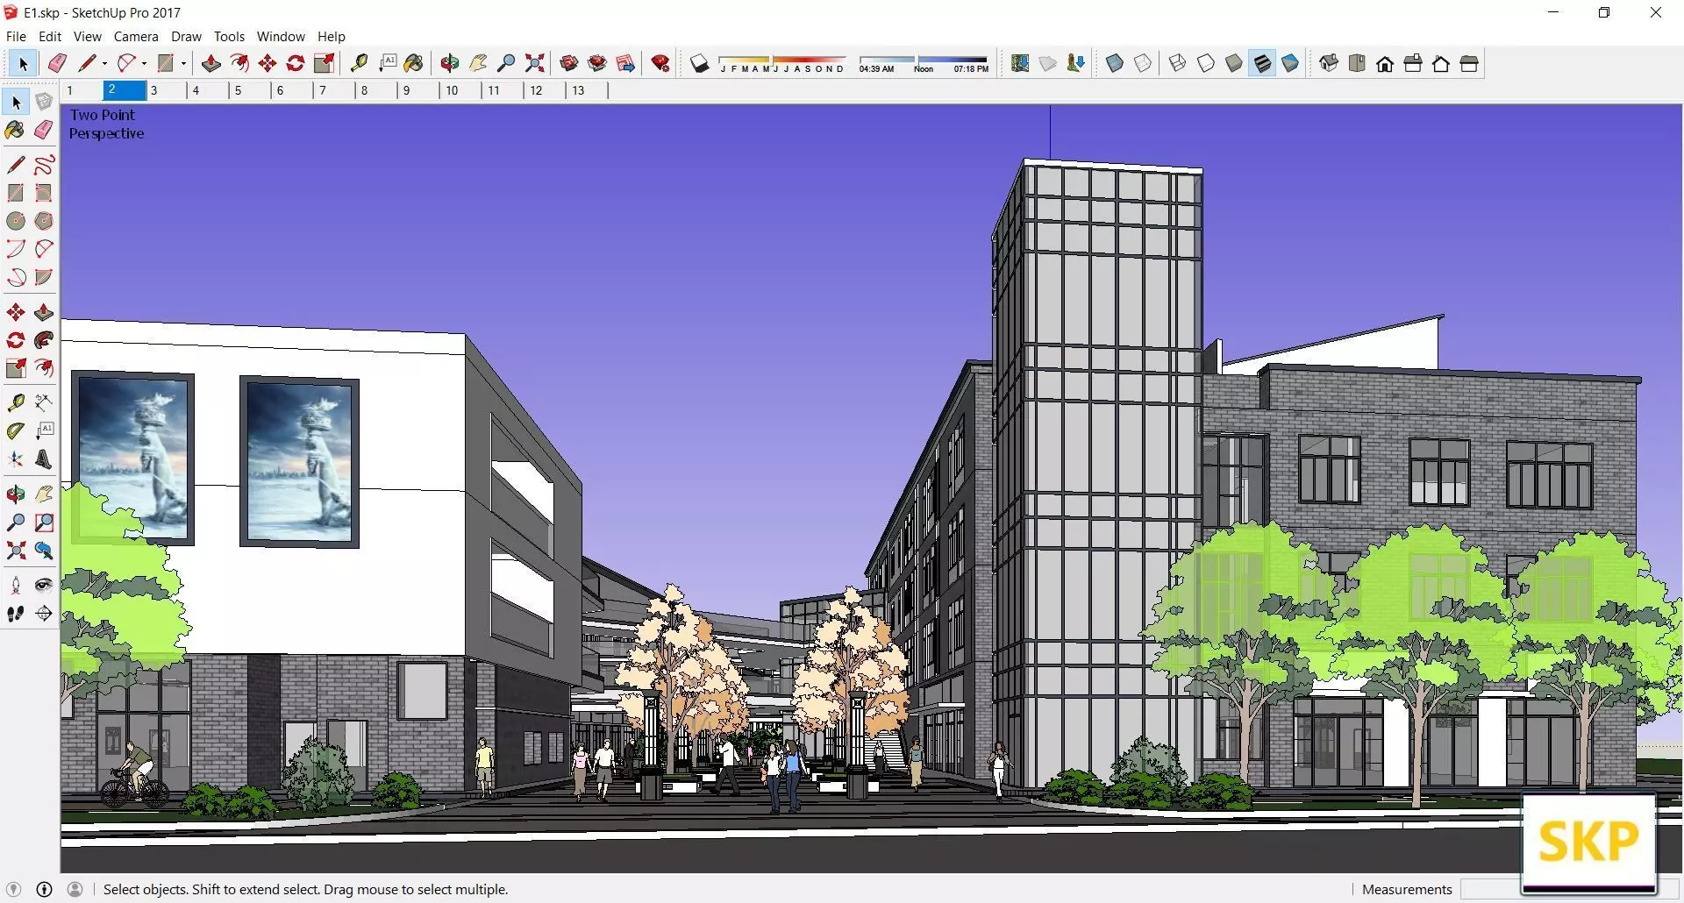Toggle Back Edges style

[x=1143, y=63]
